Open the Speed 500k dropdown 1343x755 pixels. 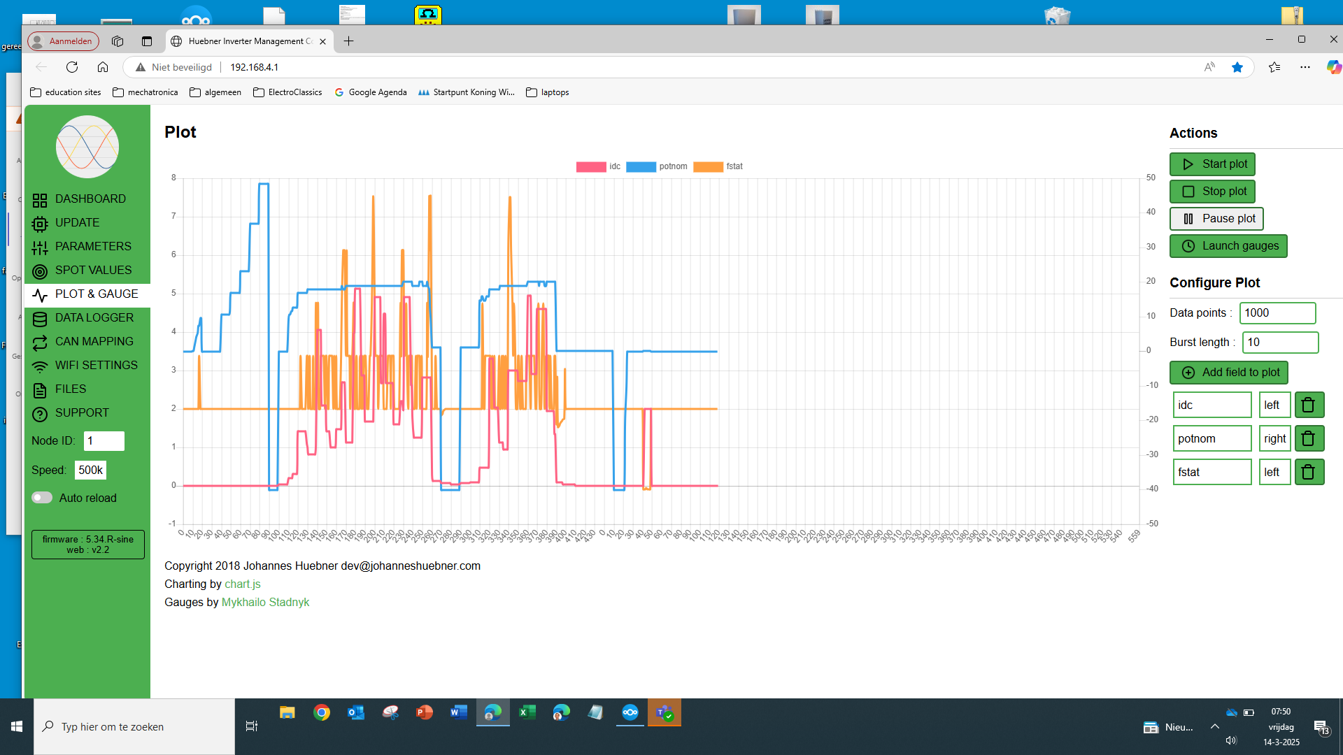[90, 470]
